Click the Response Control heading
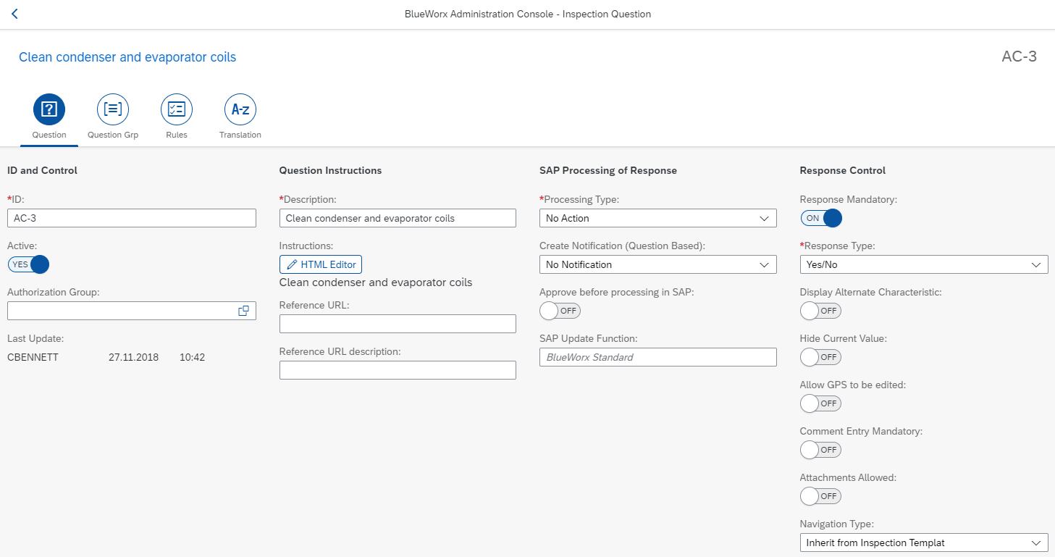1055x557 pixels. pyautogui.click(x=843, y=170)
